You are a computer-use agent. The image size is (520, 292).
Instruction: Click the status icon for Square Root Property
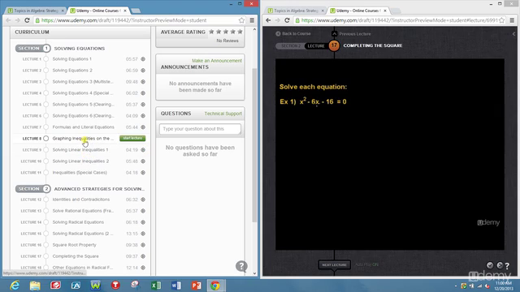[143, 245]
